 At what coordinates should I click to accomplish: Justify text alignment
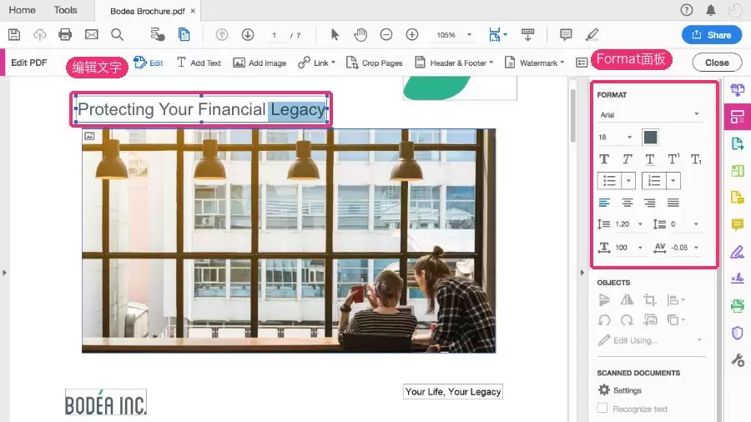pyautogui.click(x=673, y=203)
